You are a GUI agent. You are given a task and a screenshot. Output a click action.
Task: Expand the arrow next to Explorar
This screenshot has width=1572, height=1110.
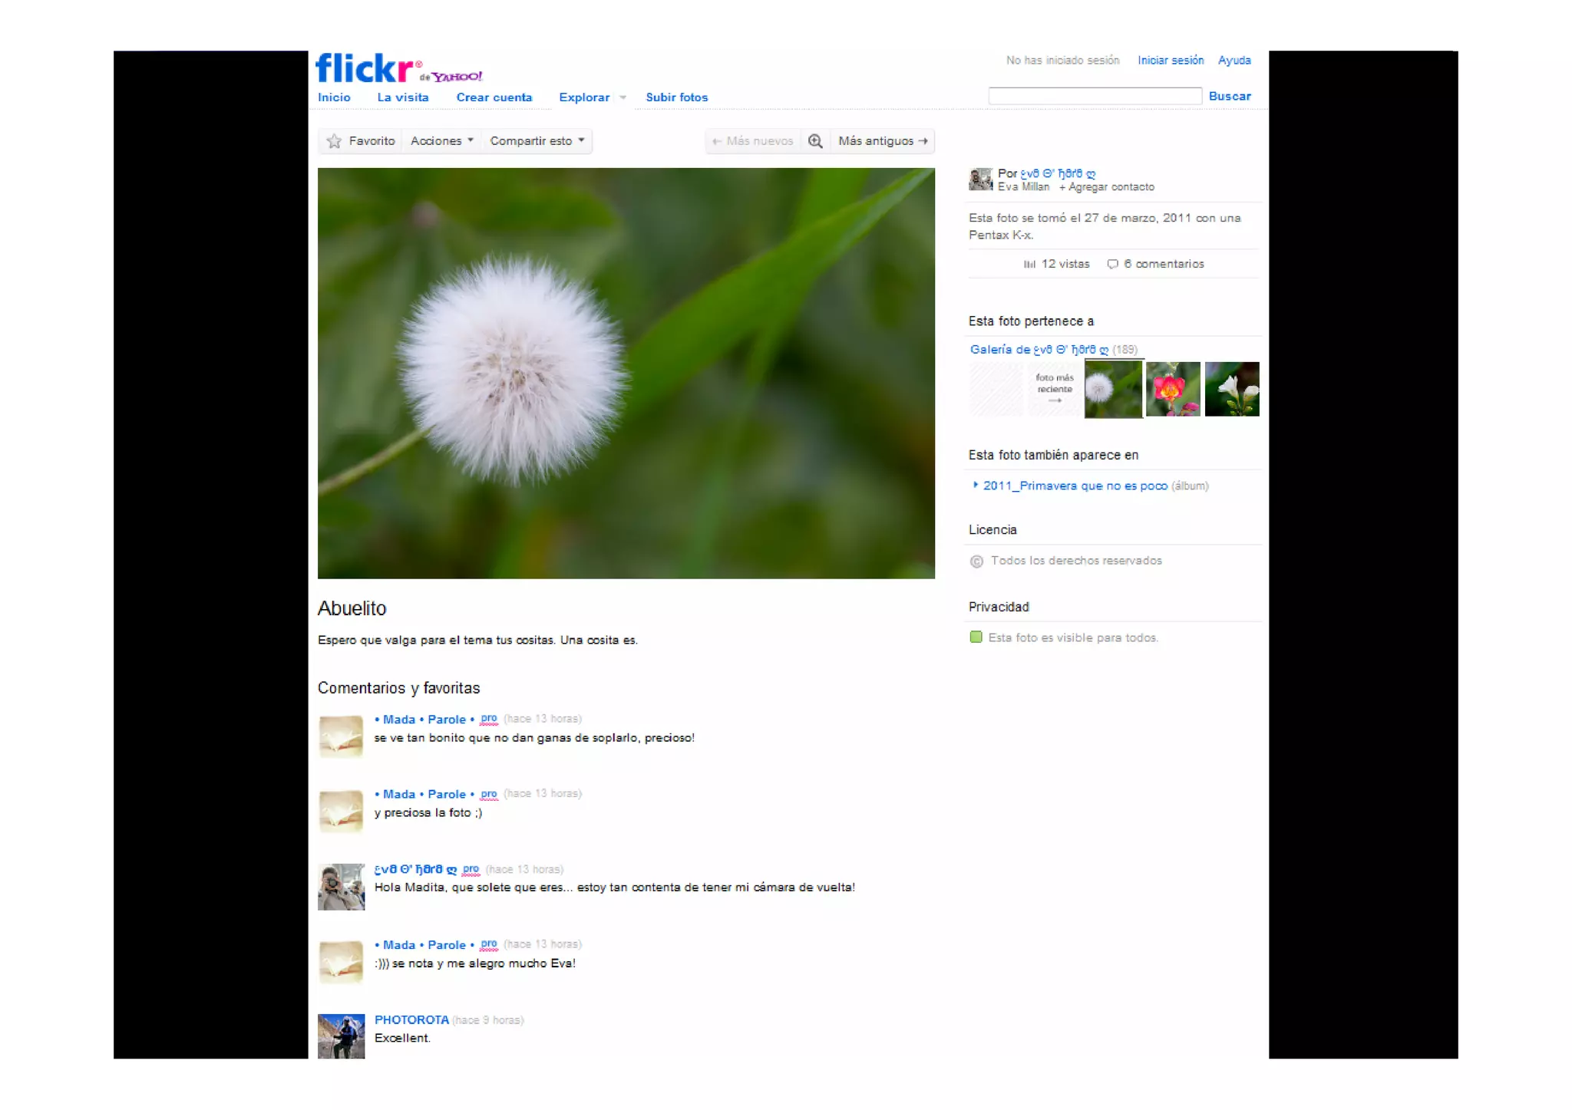623,97
